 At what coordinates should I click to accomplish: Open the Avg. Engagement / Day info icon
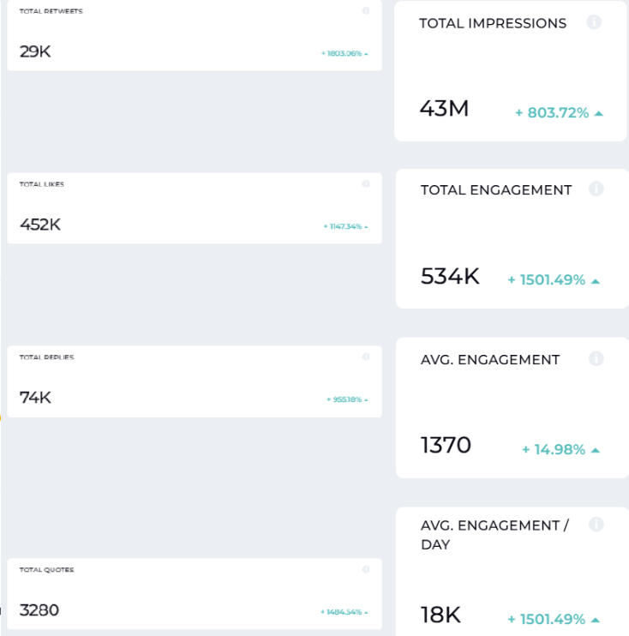(x=596, y=525)
